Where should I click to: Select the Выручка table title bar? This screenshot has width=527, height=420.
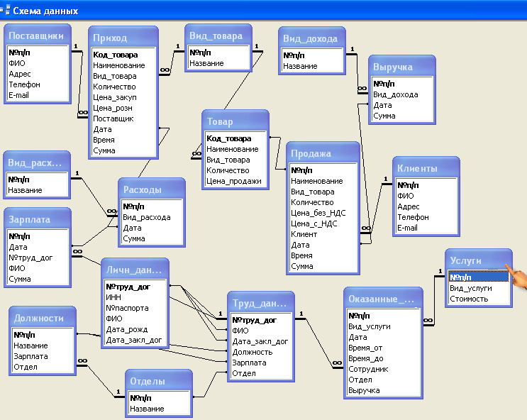402,67
